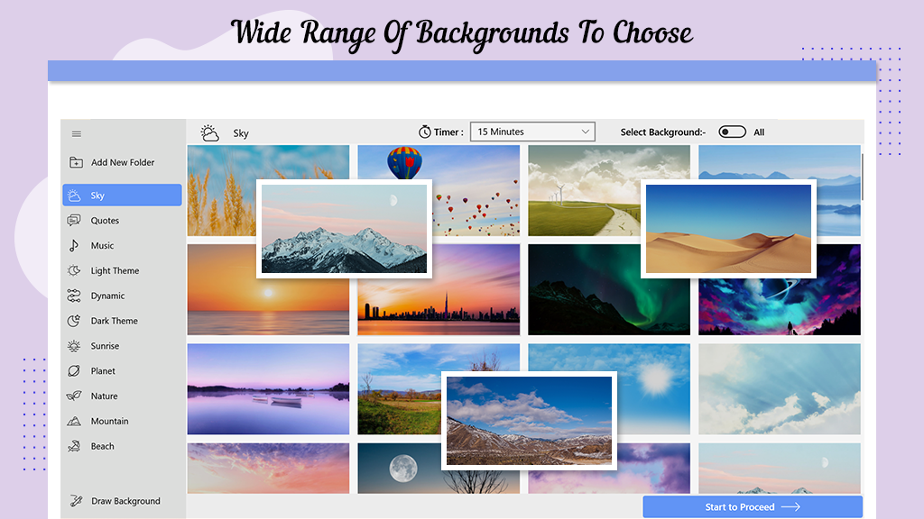Select the desert sand dunes preview
Image resolution: width=924 pixels, height=519 pixels.
click(728, 229)
